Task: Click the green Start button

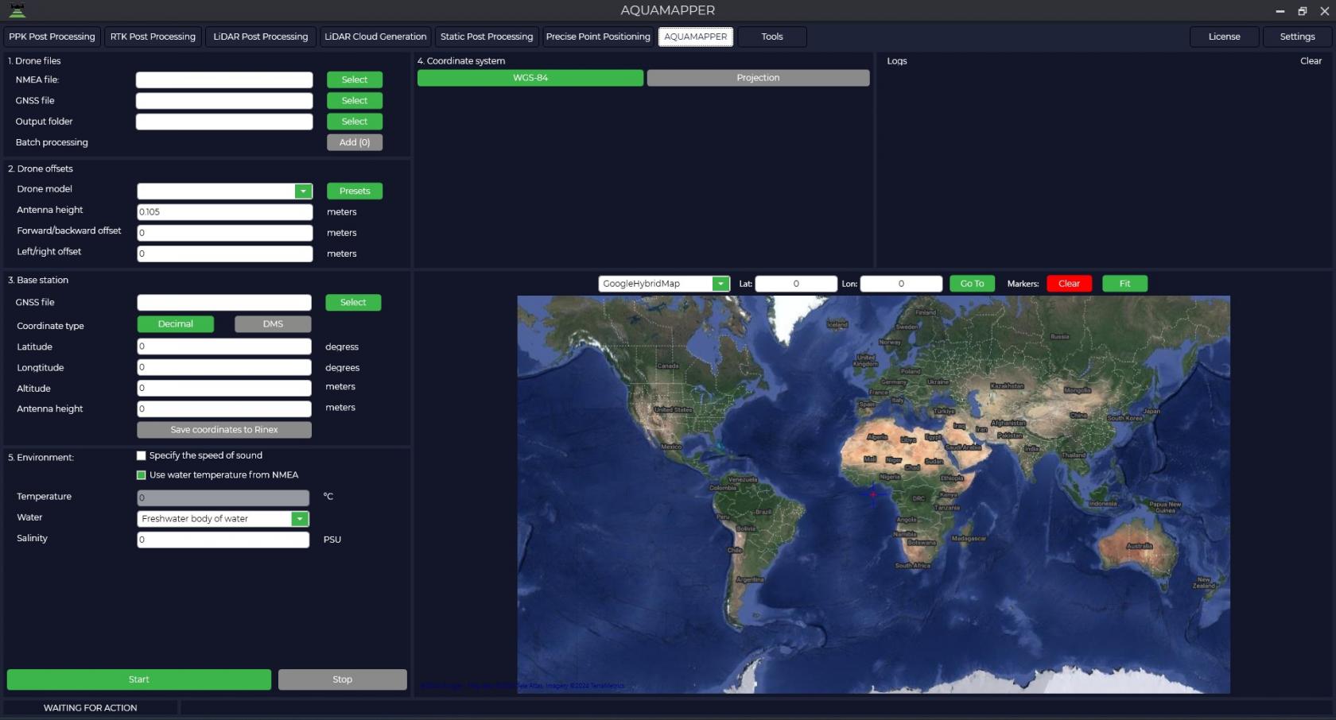Action: pos(139,679)
